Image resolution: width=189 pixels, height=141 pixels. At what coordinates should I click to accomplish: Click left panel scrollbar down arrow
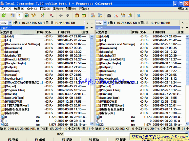click(x=92, y=124)
